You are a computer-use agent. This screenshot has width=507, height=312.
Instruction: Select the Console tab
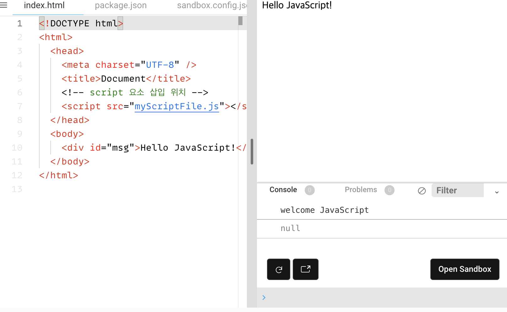click(x=283, y=190)
